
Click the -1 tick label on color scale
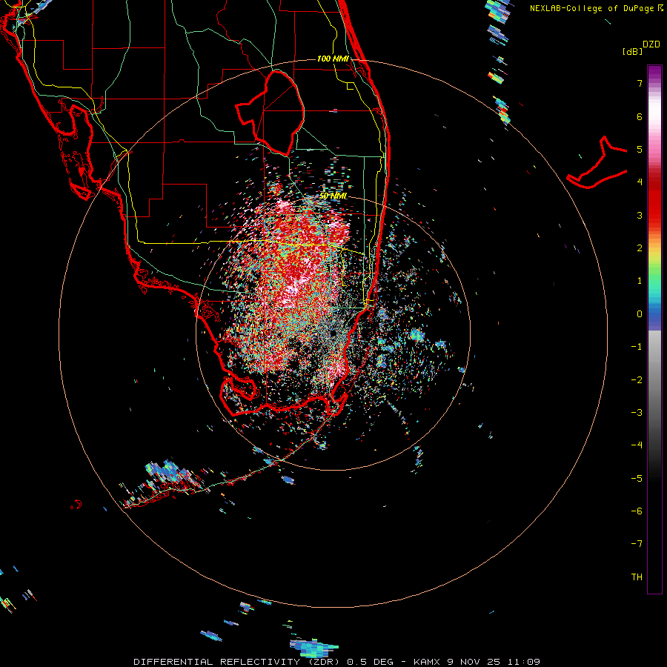pyautogui.click(x=637, y=347)
